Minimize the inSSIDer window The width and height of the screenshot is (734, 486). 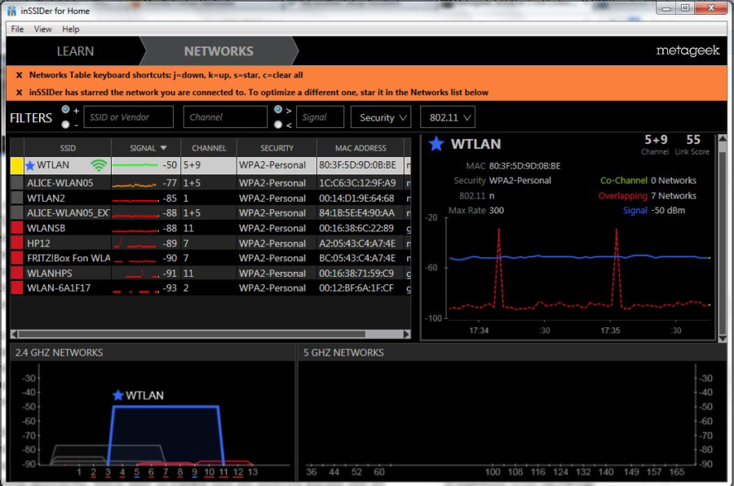click(x=666, y=8)
